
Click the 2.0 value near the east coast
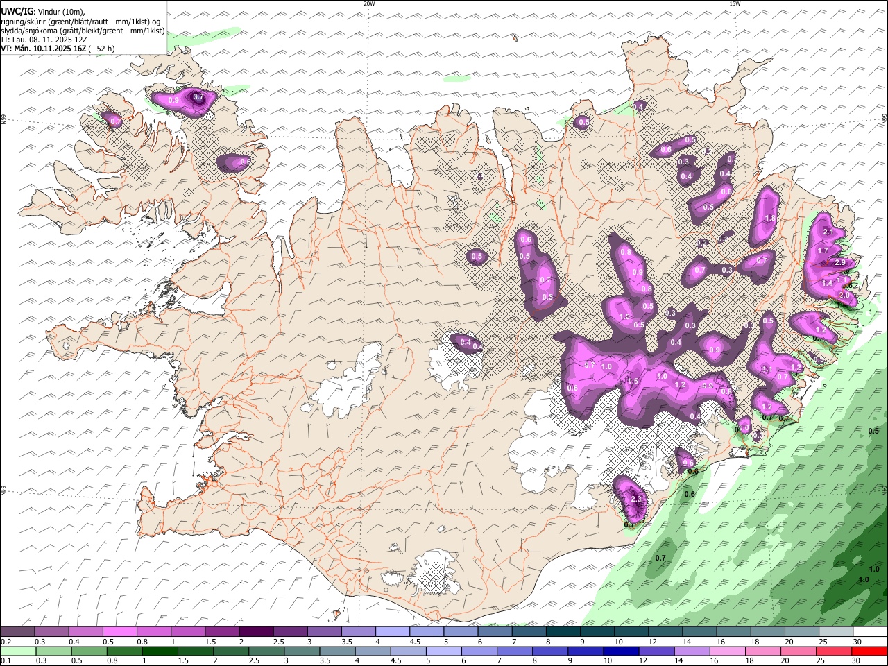(844, 296)
